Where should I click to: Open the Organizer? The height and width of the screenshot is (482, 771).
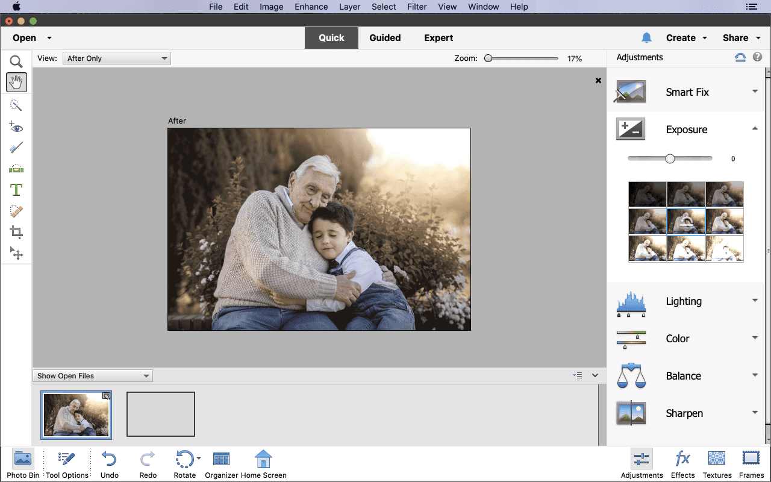pyautogui.click(x=222, y=464)
